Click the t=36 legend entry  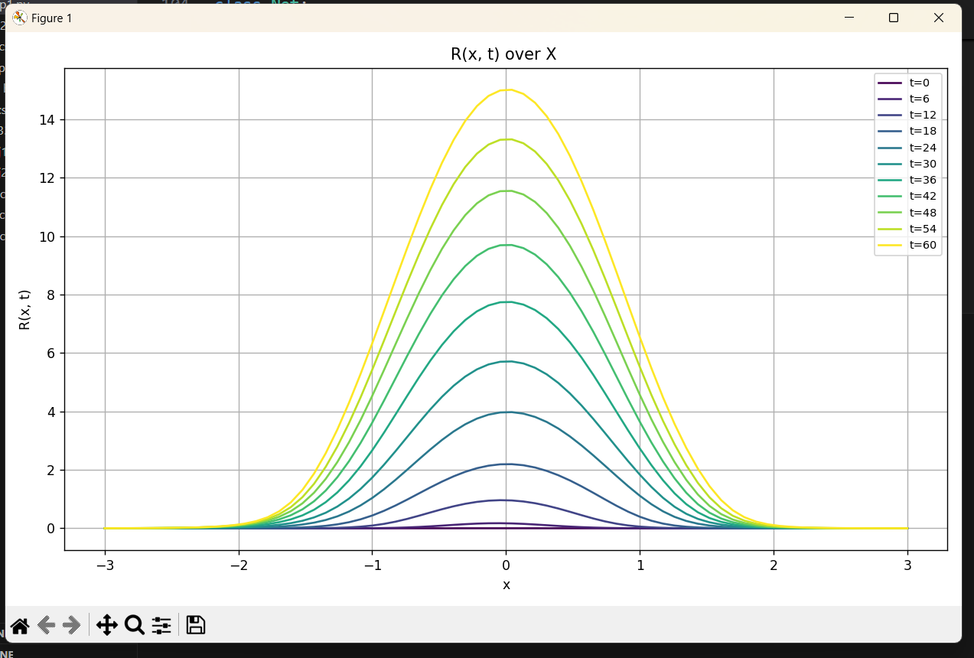[907, 180]
